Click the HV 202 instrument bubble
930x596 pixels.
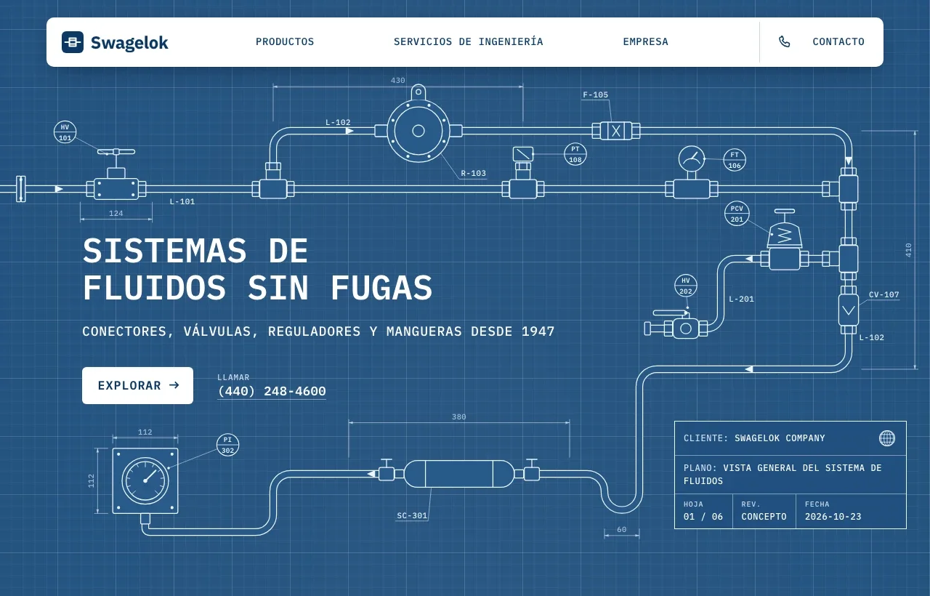coord(686,286)
